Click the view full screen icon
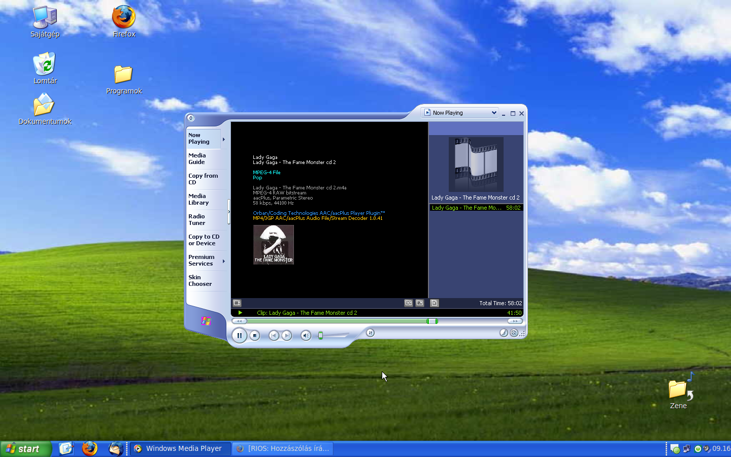Image resolution: width=731 pixels, height=457 pixels. pyautogui.click(x=420, y=303)
